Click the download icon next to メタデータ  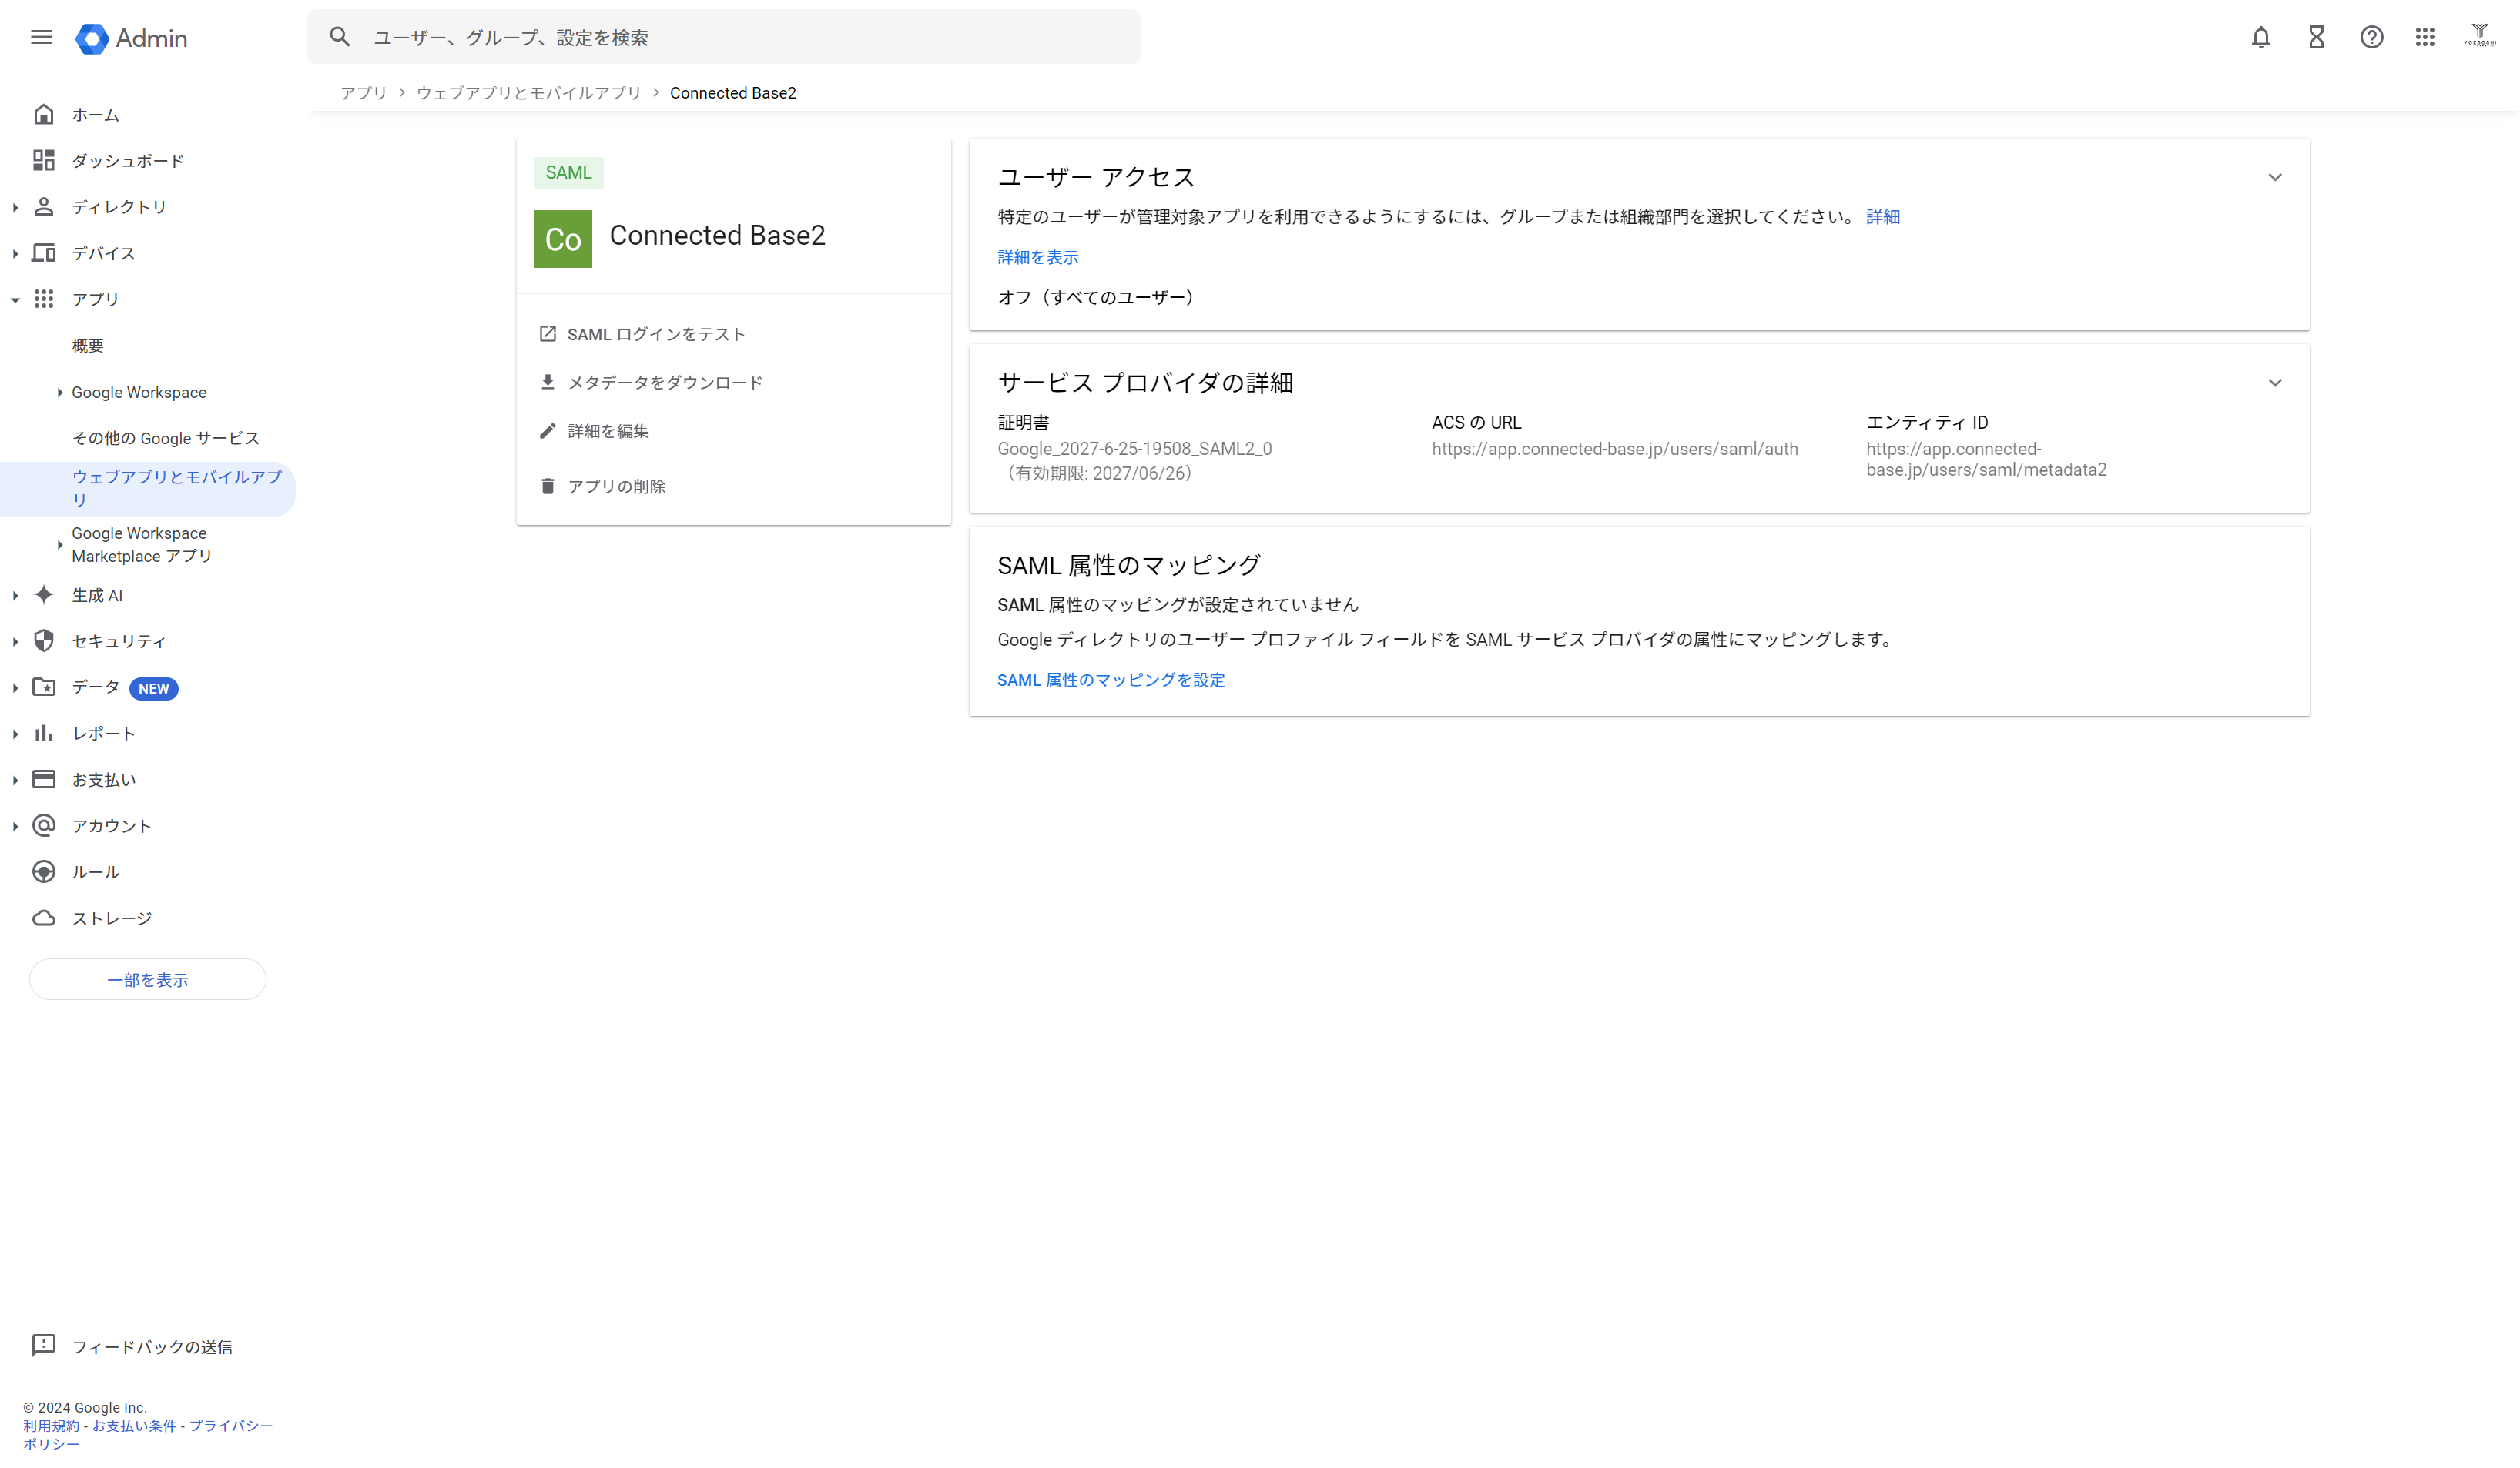pos(547,382)
